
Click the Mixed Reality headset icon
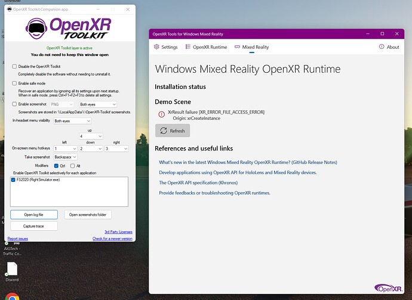237,47
